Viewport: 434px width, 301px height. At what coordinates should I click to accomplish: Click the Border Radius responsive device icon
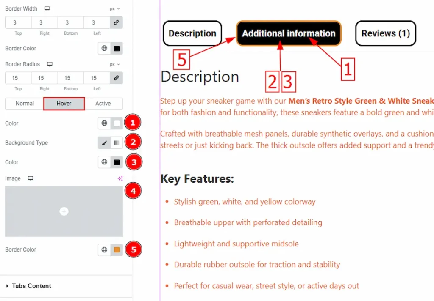coord(50,64)
